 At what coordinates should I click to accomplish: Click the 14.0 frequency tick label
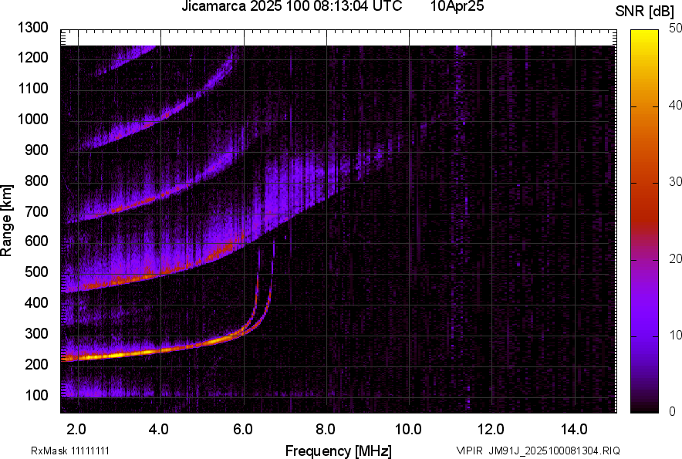click(574, 430)
